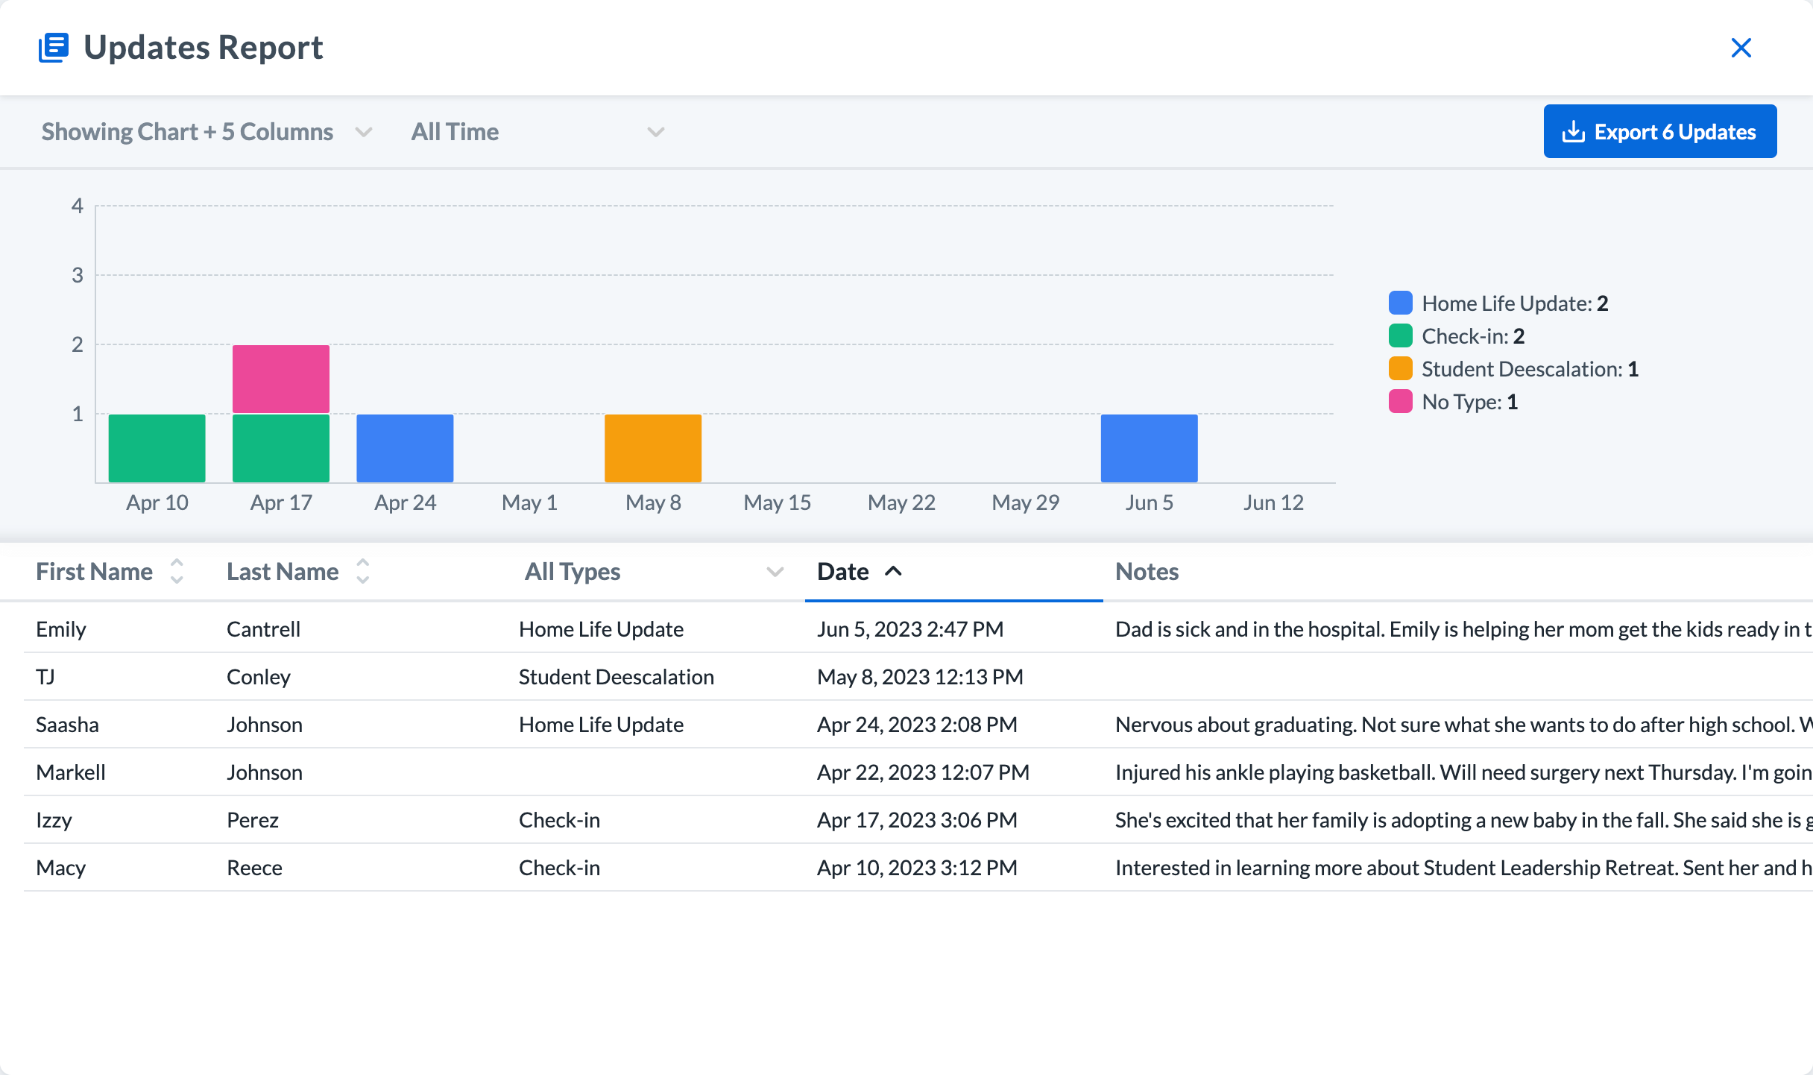Select Macy in the First Name column
This screenshot has width=1813, height=1075.
point(61,868)
